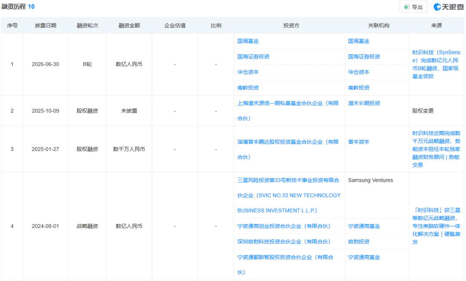Image resolution: width=466 pixels, height=281 pixels.
Task: Open investor link 南岭投资 in 投资方 column
Action: pos(248,88)
